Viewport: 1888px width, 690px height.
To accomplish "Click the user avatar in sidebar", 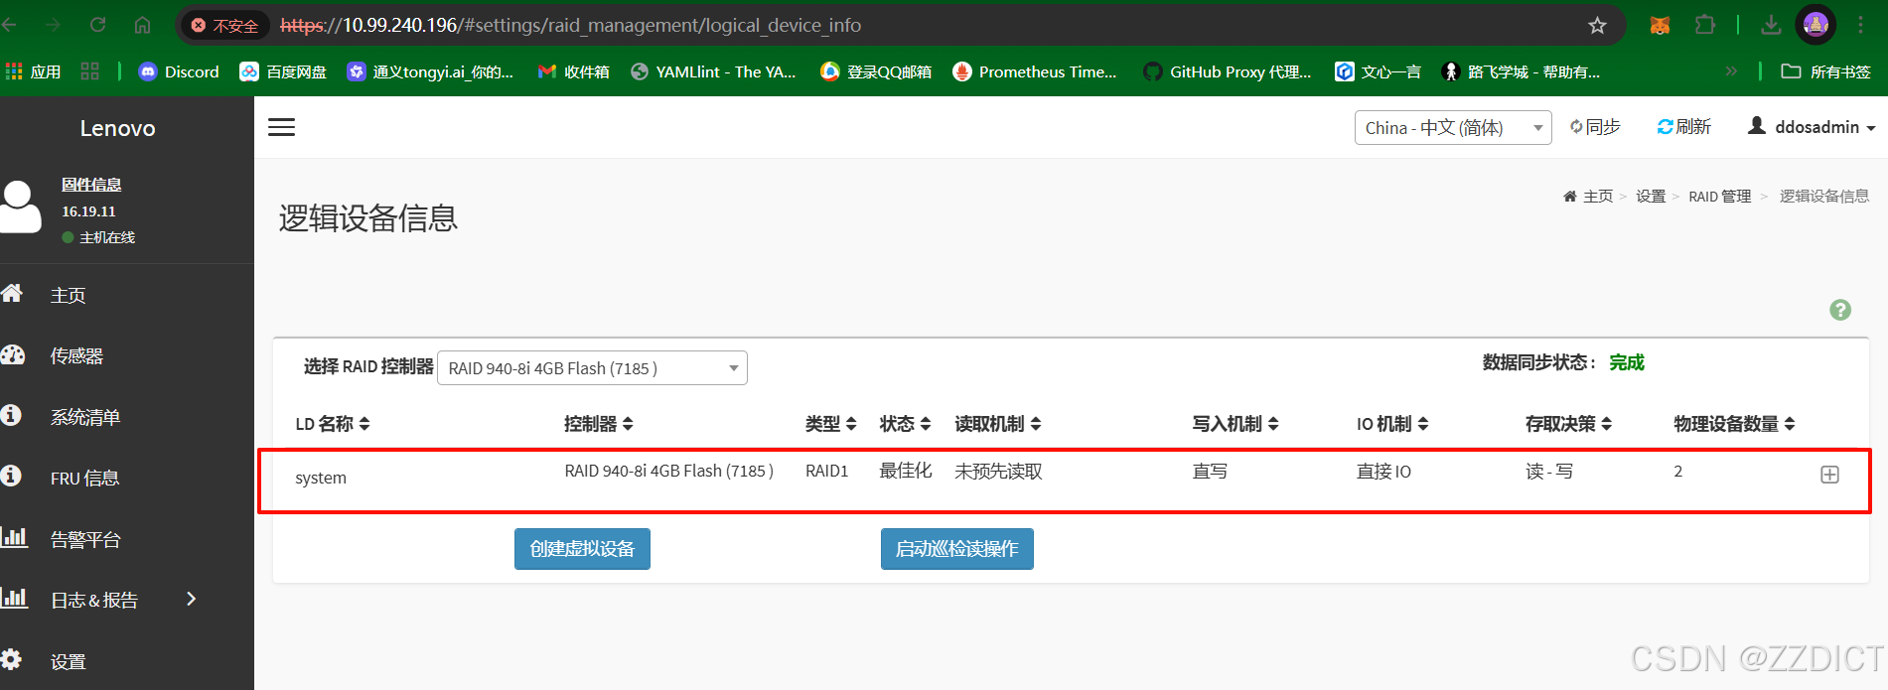I will tap(20, 206).
